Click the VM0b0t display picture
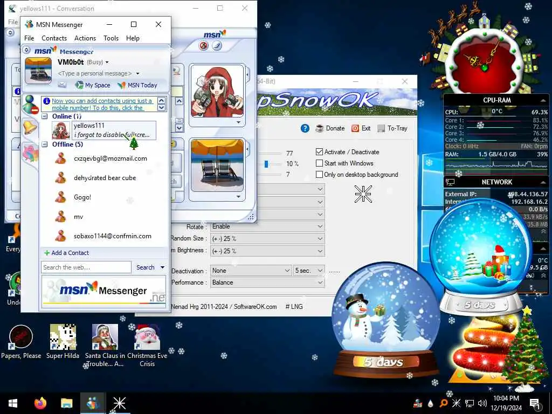552x414 pixels. 38,71
